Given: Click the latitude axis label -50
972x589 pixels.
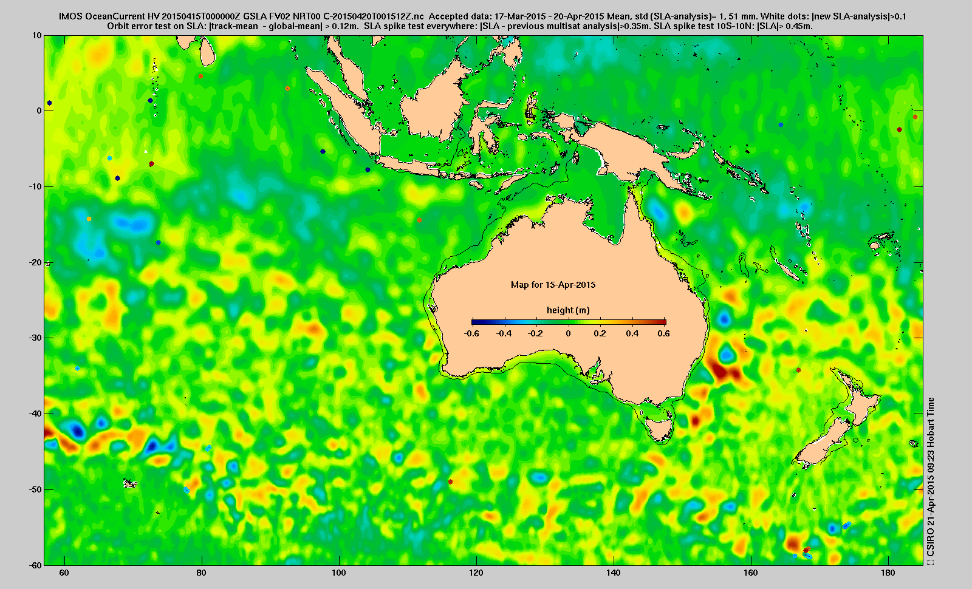Looking at the screenshot, I should [35, 489].
